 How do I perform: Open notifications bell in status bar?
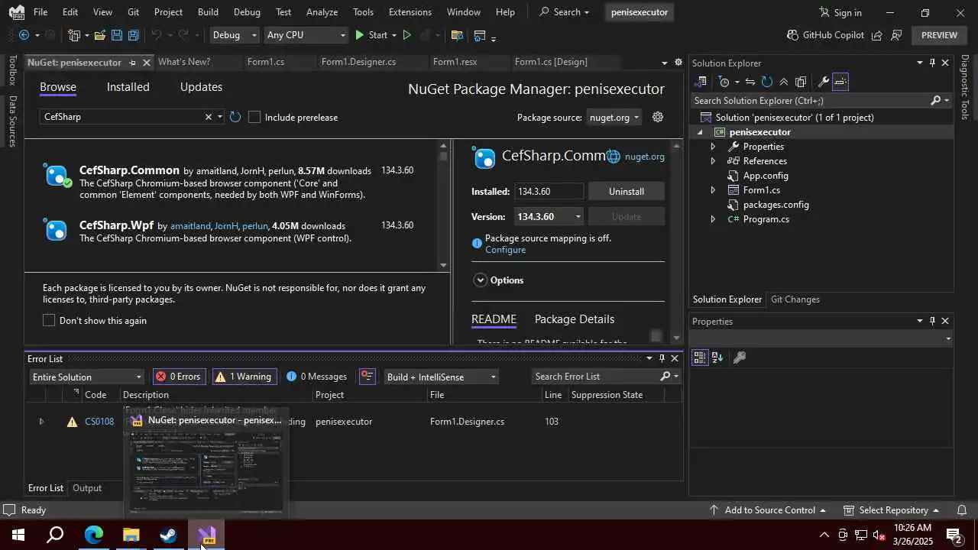[962, 510]
